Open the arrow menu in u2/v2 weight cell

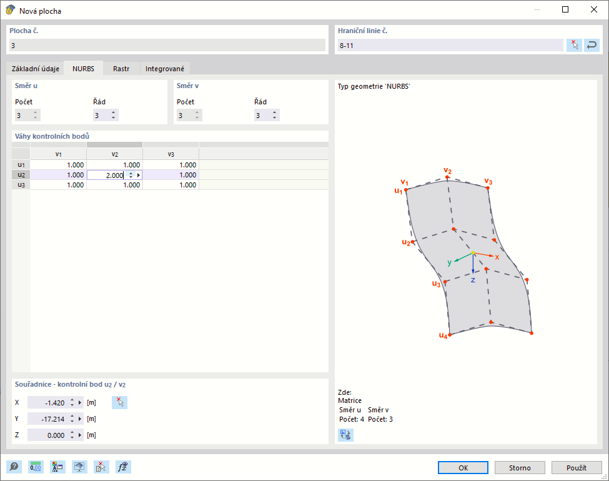coord(138,176)
